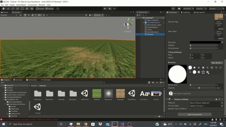Open the GameObject menu

pyautogui.click(x=21, y=5)
